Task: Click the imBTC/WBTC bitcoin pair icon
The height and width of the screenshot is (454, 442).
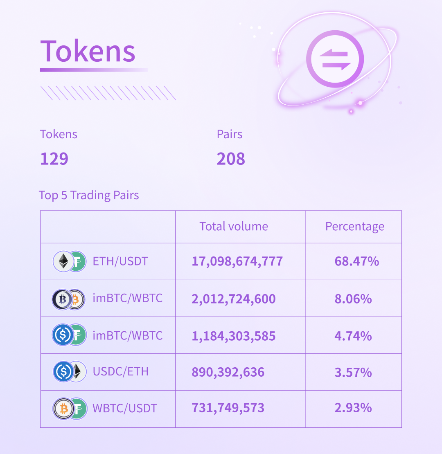Action: coord(69,299)
